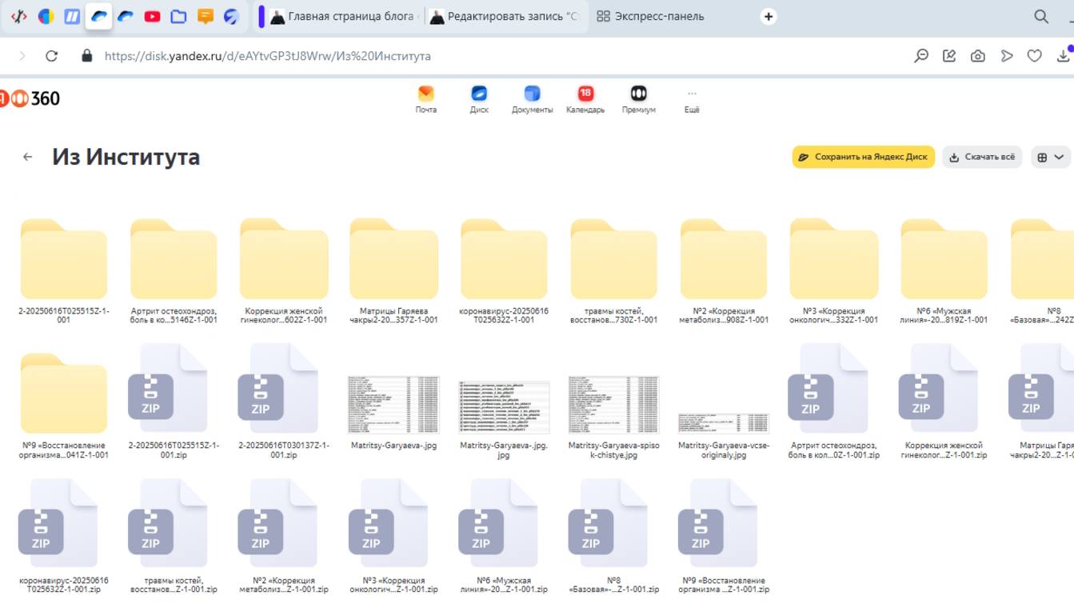This screenshot has width=1074, height=604.
Task: Click the zoom-out magnifier icon in the toolbar
Action: [x=921, y=56]
